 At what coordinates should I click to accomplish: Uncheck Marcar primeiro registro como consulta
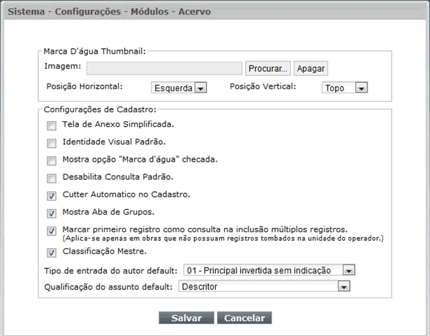52,231
